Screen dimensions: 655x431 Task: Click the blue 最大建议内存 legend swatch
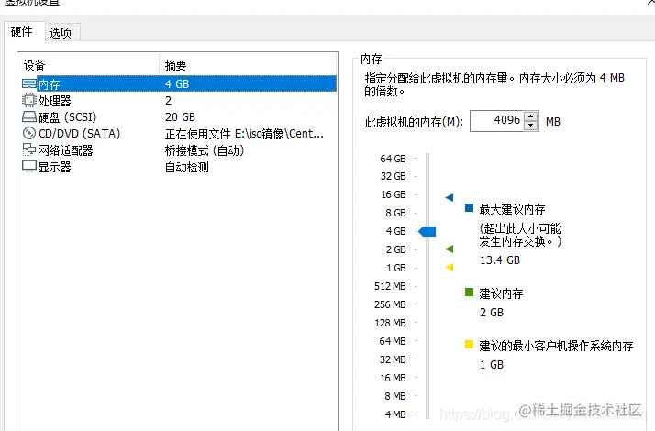tap(469, 207)
